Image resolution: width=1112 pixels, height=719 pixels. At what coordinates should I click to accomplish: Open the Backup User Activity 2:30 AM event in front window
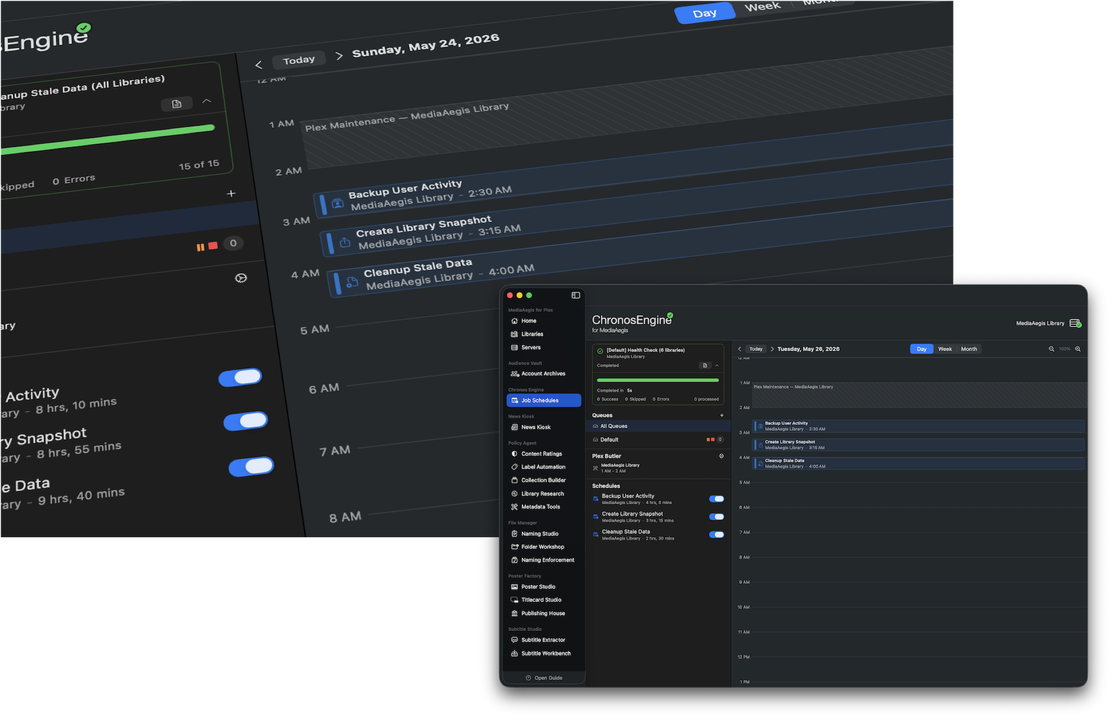point(919,426)
